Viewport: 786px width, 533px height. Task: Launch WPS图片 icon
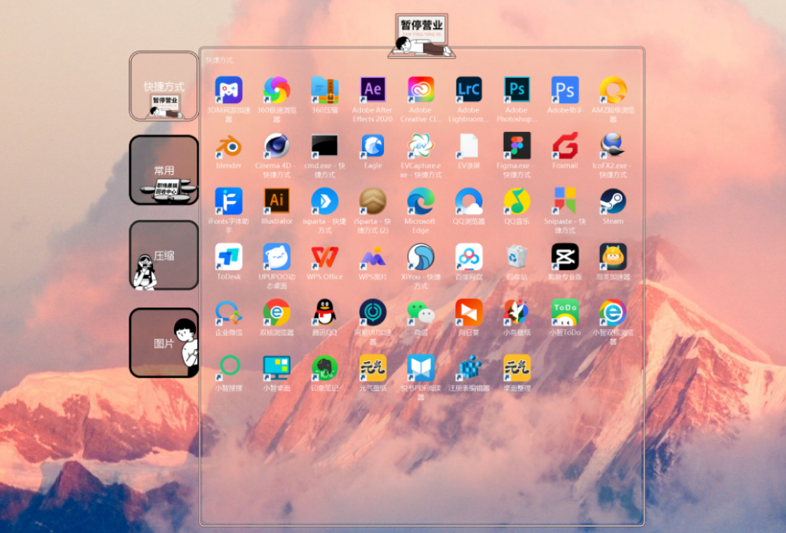click(373, 257)
